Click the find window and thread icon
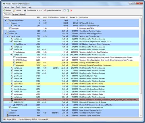Screen dimensions: 145x123 click(68, 11)
